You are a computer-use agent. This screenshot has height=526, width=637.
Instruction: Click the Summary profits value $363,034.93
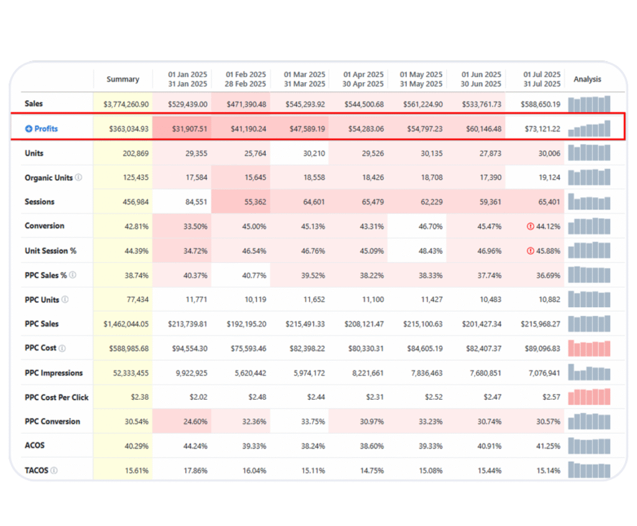[126, 129]
